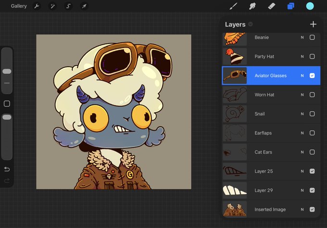Add a new layer with plus
This screenshot has width=327, height=228.
[313, 24]
